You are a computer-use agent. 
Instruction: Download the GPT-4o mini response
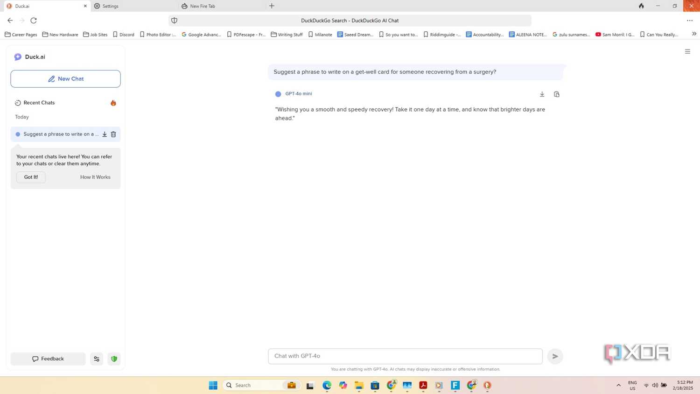tap(542, 94)
